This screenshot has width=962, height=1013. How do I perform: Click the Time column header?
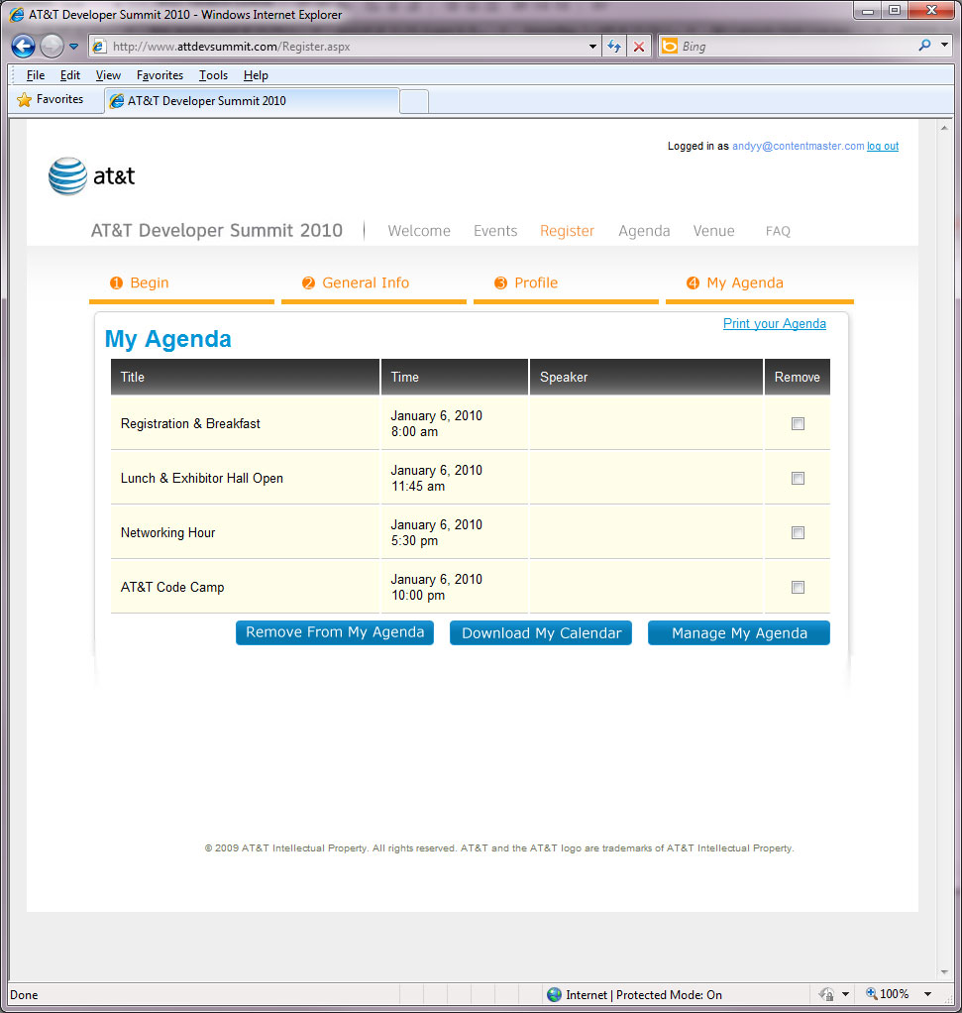[x=455, y=377]
